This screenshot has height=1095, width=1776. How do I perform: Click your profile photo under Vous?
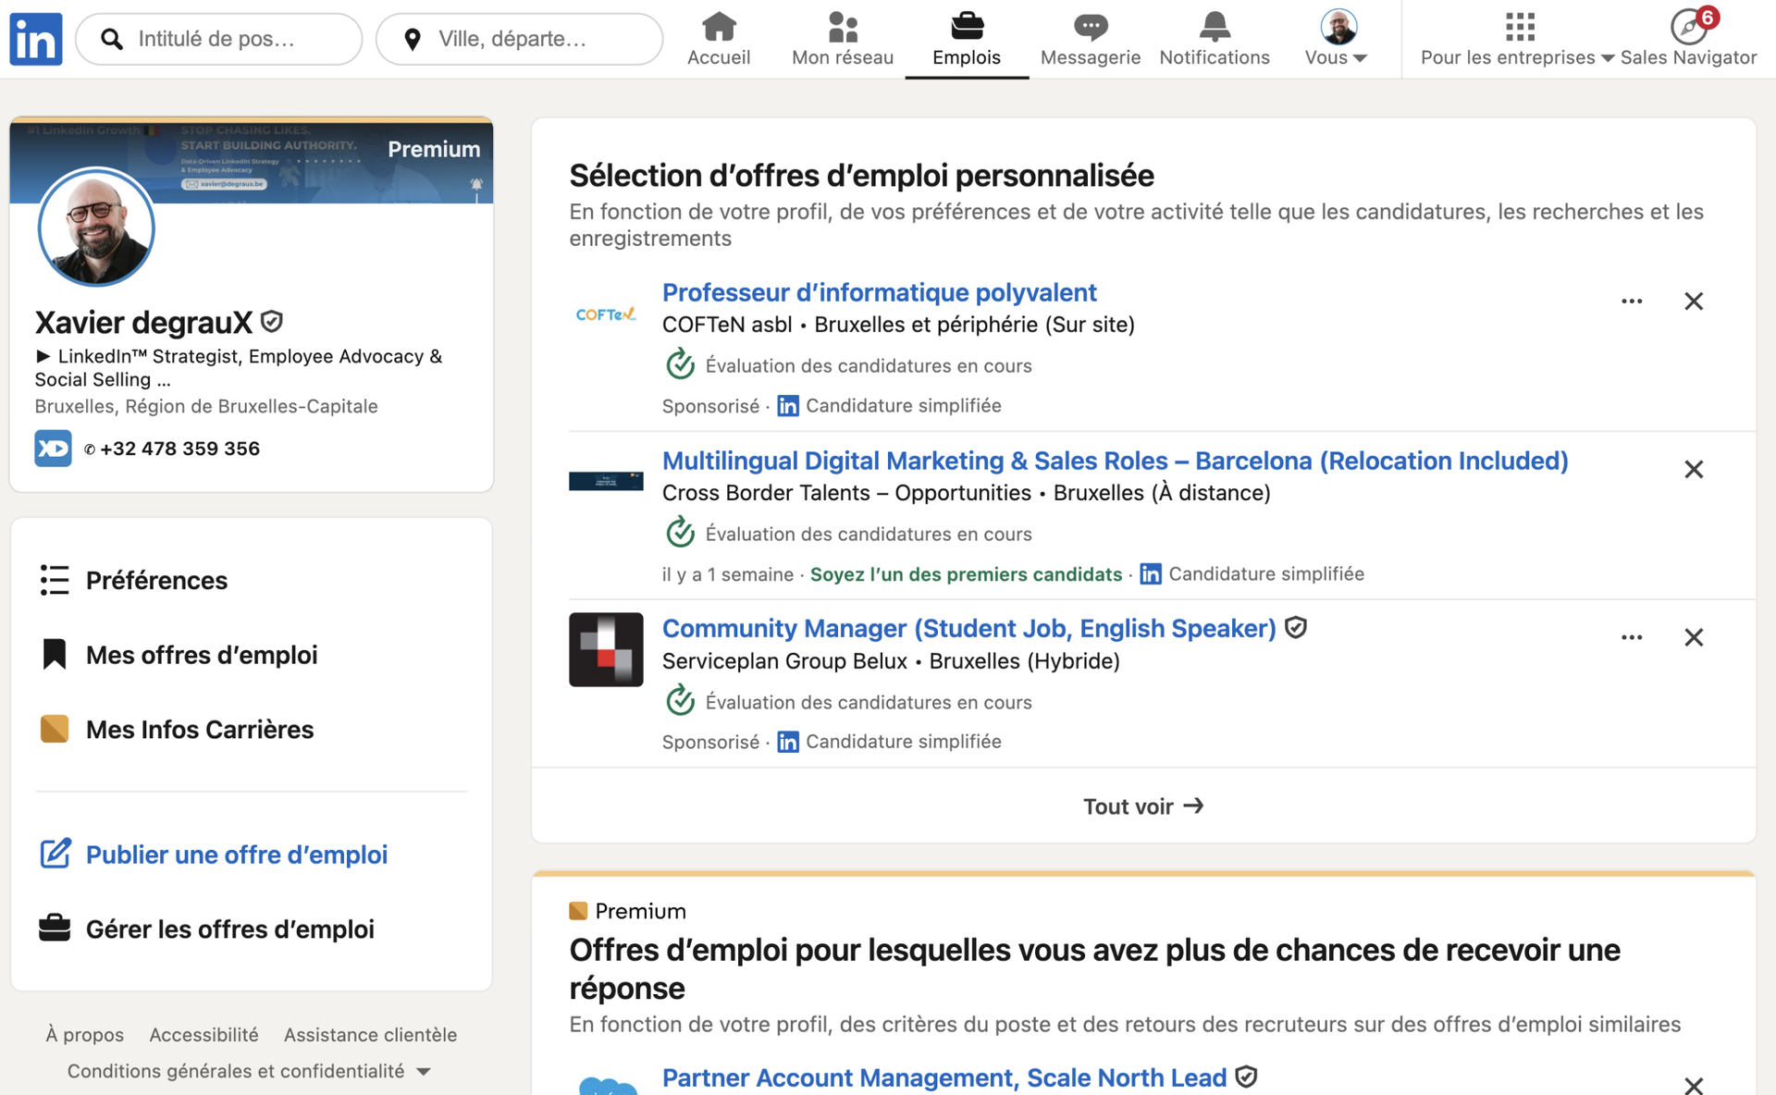[1339, 26]
